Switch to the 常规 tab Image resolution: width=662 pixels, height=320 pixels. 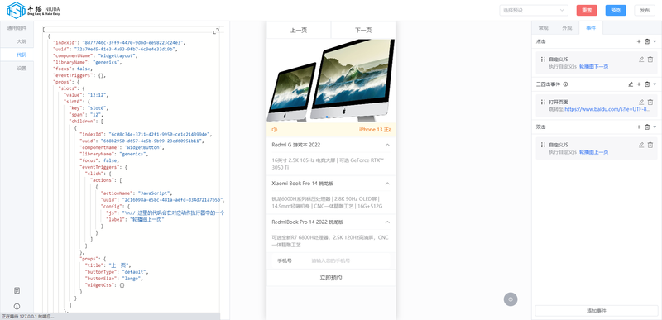(543, 28)
